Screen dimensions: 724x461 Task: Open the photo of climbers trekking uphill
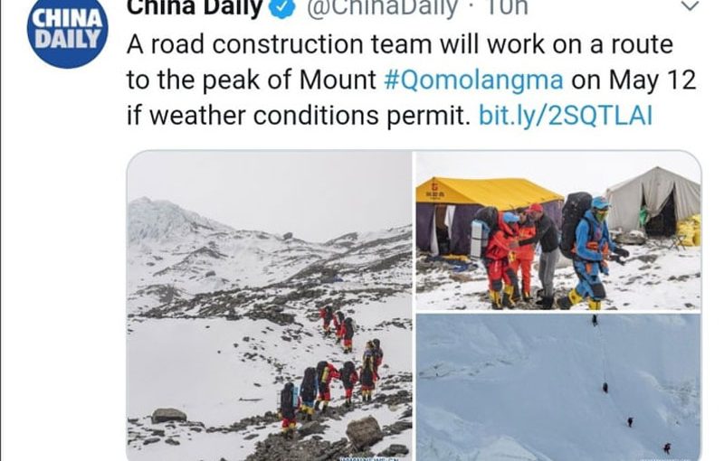(269, 306)
